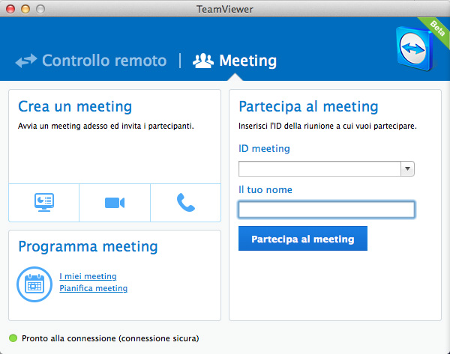Screen dimensions: 450x354
Task: Click the Beta ribbon in the corner
Action: 436,28
